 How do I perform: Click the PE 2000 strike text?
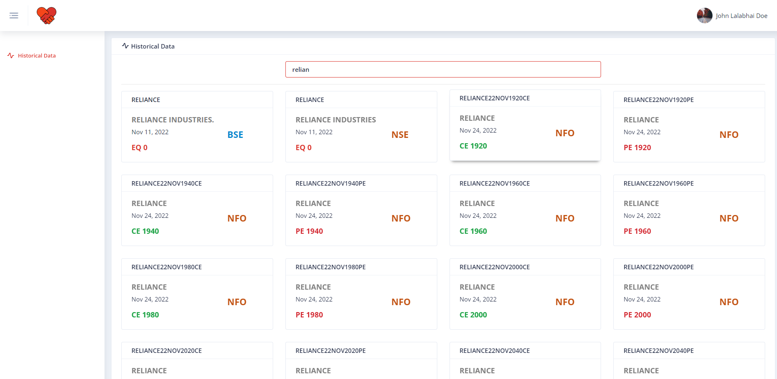(637, 315)
